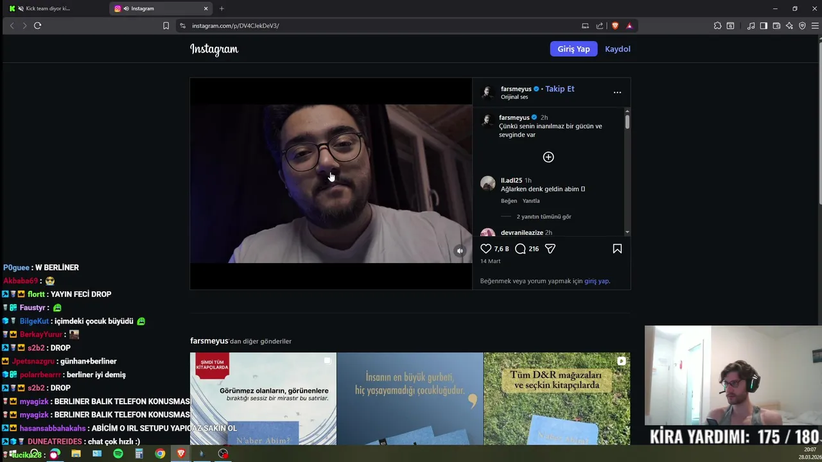Click the comments panel scrollbar
Viewport: 822px width, 462px height.
tap(627, 122)
